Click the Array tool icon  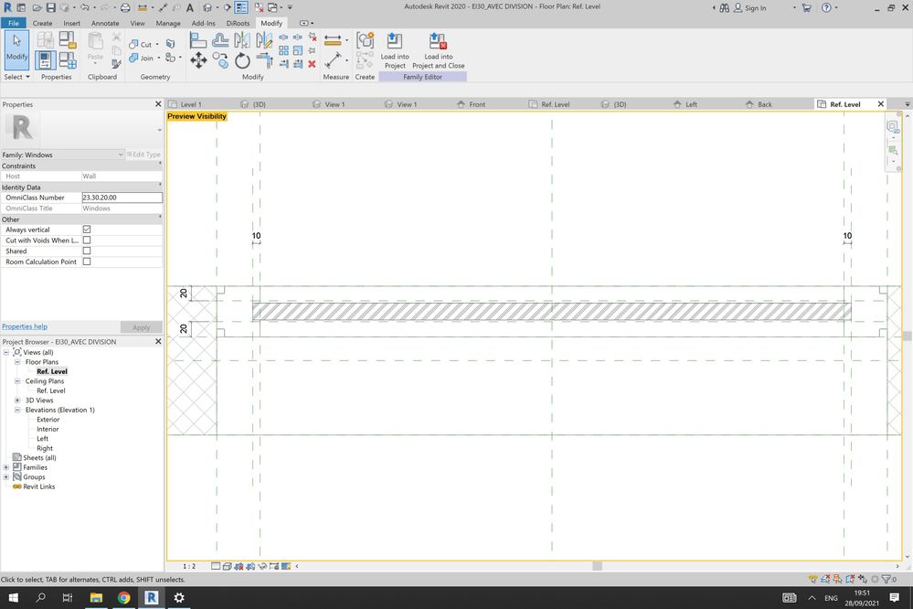coord(283,50)
